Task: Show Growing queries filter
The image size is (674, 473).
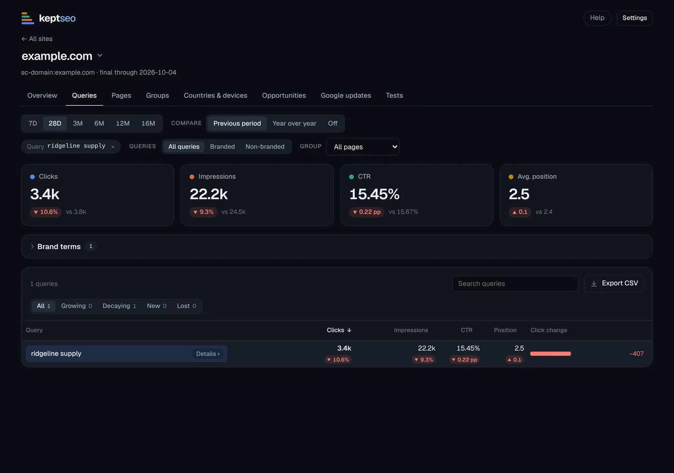Action: tap(77, 306)
